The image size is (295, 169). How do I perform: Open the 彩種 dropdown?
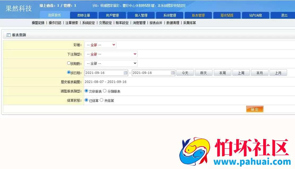point(100,45)
